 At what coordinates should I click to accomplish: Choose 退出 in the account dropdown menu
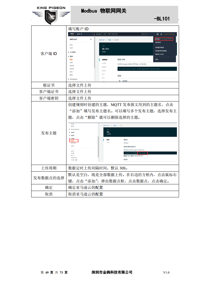pyautogui.click(x=157, y=59)
